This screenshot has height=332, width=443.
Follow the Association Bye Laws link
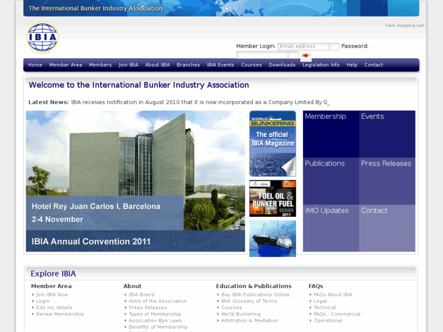point(155,320)
